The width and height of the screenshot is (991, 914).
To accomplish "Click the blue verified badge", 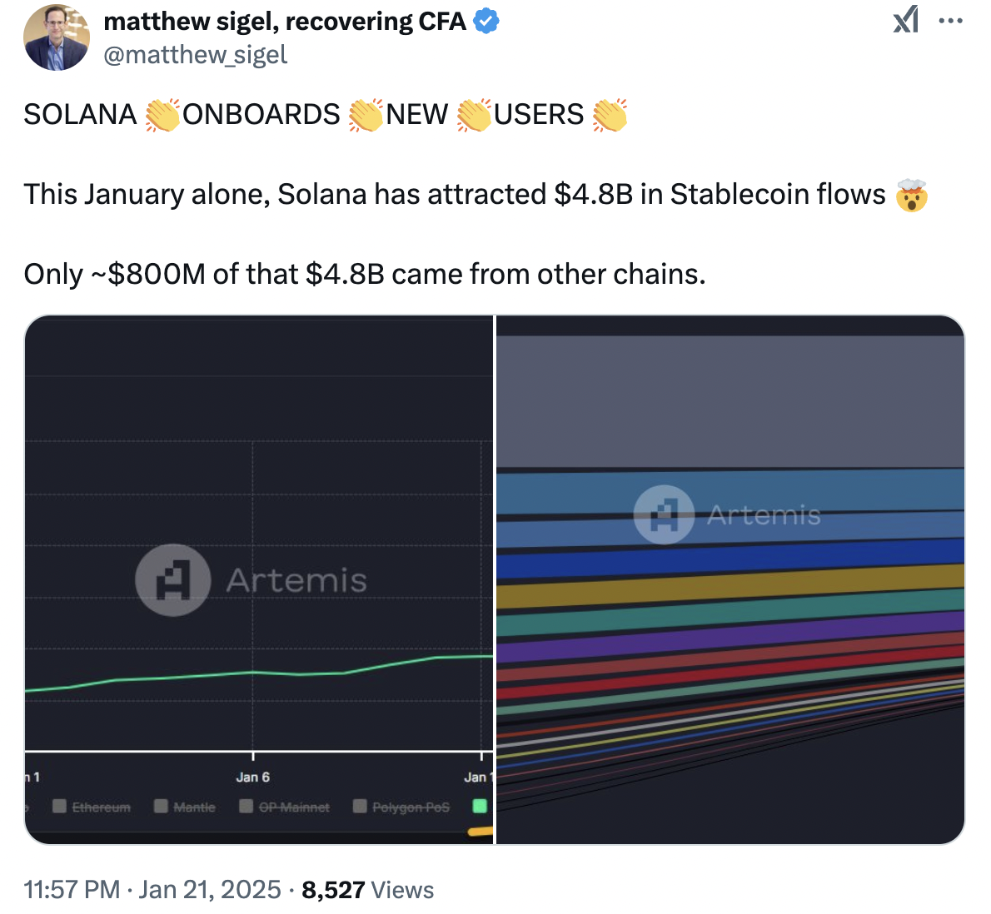I will click(486, 22).
